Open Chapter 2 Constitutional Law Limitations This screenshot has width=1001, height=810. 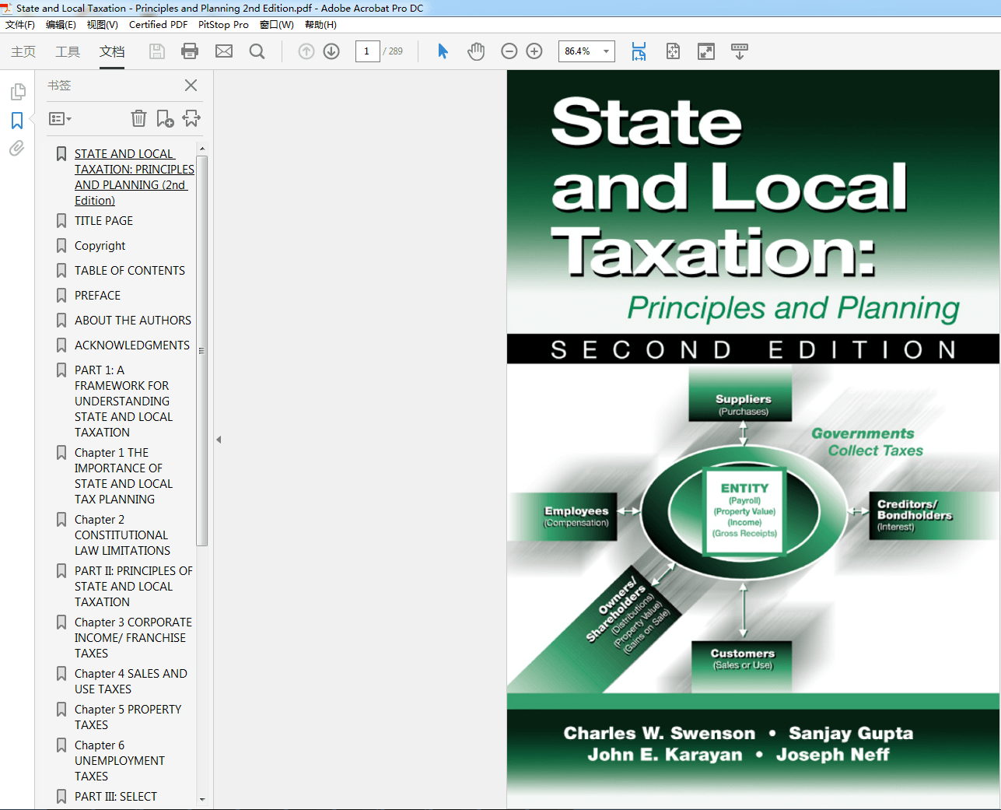tap(122, 535)
